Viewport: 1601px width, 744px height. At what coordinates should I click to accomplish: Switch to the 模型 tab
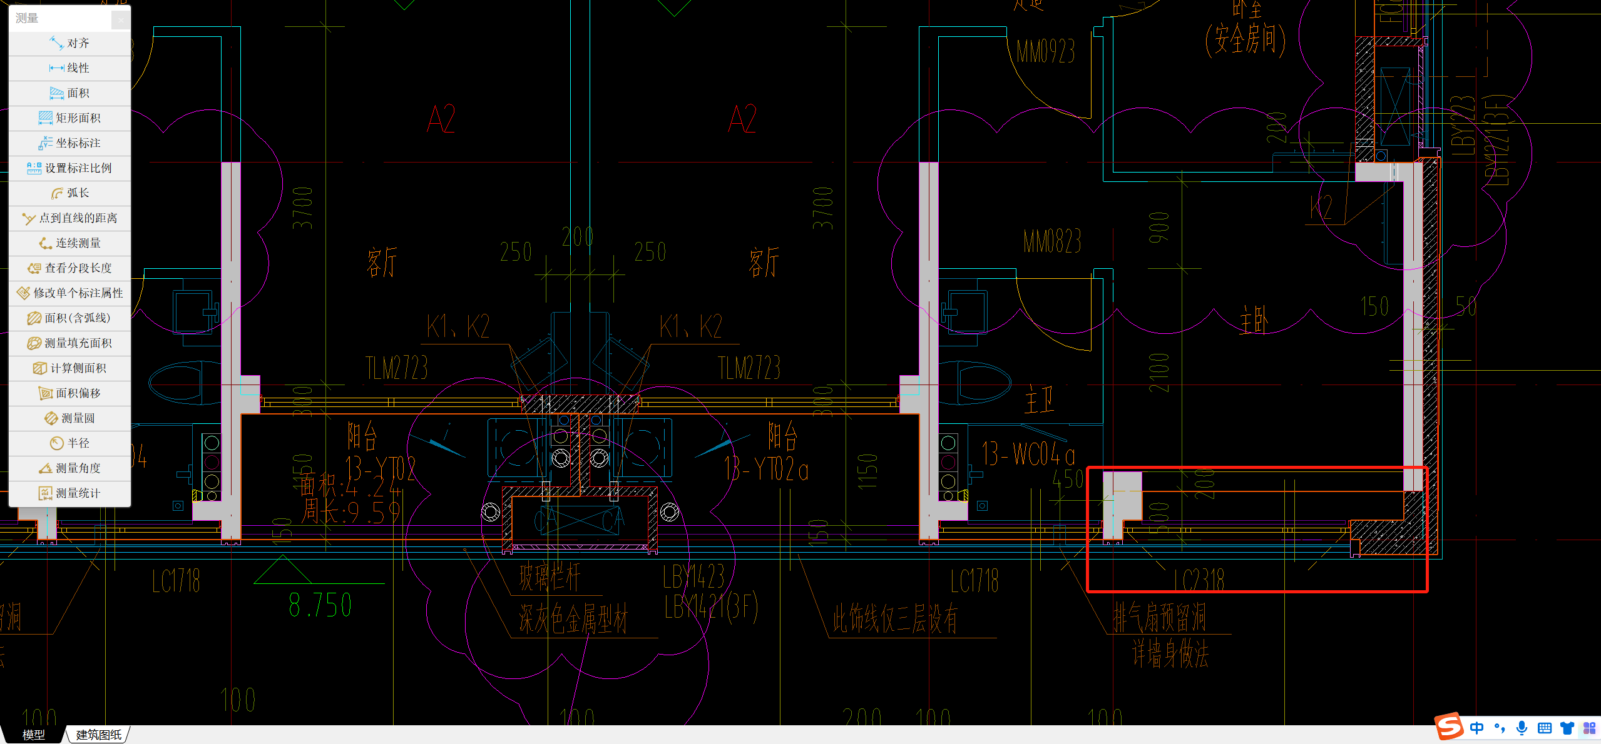(x=33, y=735)
